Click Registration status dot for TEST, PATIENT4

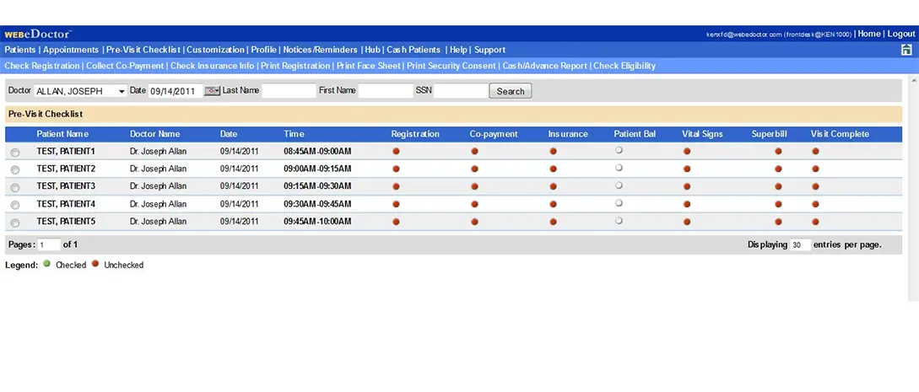coord(396,204)
